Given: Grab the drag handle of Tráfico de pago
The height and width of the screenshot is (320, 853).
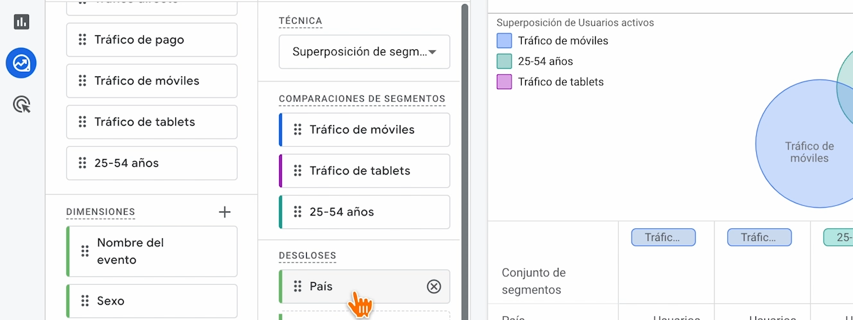Looking at the screenshot, I should click(82, 40).
